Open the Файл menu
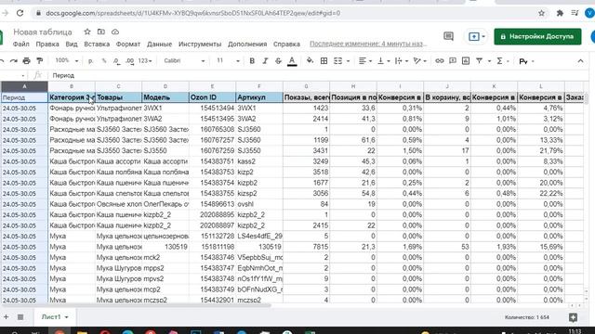The width and height of the screenshot is (595, 334). point(20,44)
